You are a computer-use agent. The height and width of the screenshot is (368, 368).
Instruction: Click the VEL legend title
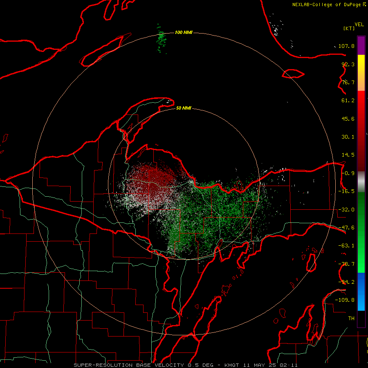point(359,25)
